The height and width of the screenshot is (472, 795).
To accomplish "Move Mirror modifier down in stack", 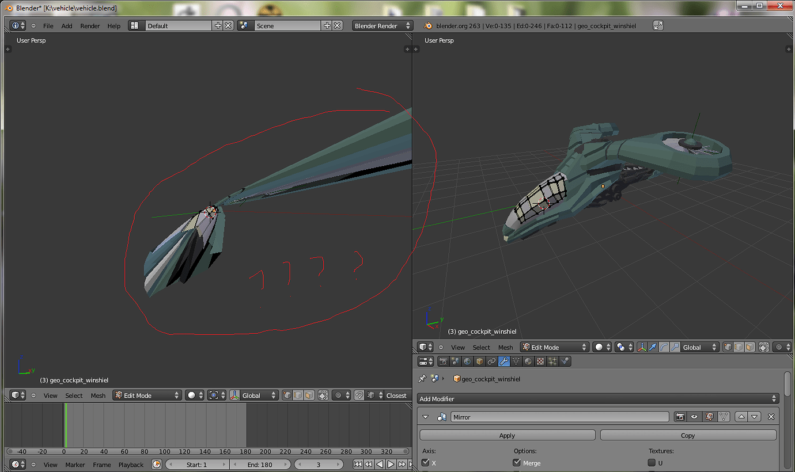I will pyautogui.click(x=754, y=417).
